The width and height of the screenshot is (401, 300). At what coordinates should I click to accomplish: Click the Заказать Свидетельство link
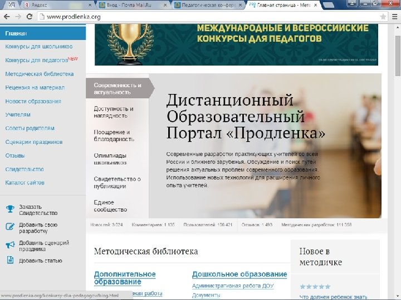coord(38,210)
